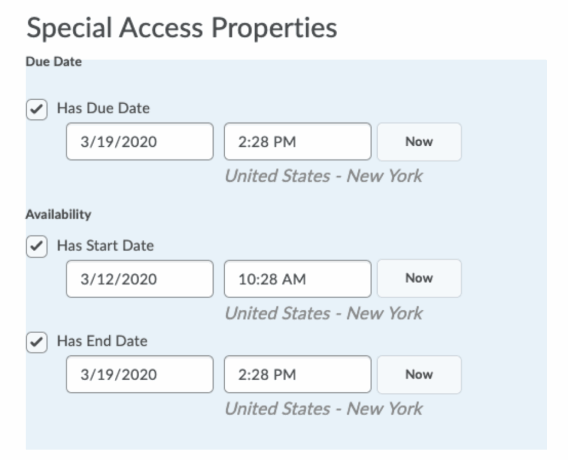Disable the Has End Date checkbox

click(x=37, y=342)
